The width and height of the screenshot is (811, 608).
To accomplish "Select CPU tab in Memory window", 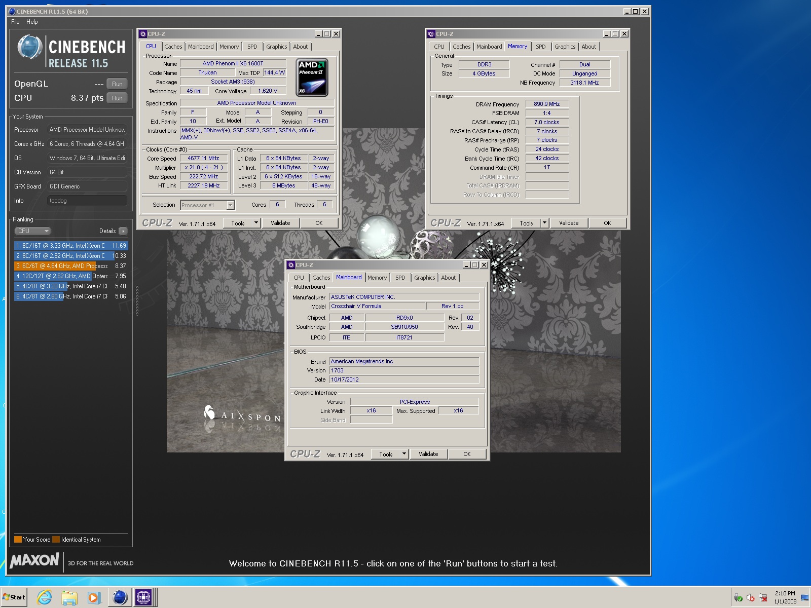I will [439, 47].
